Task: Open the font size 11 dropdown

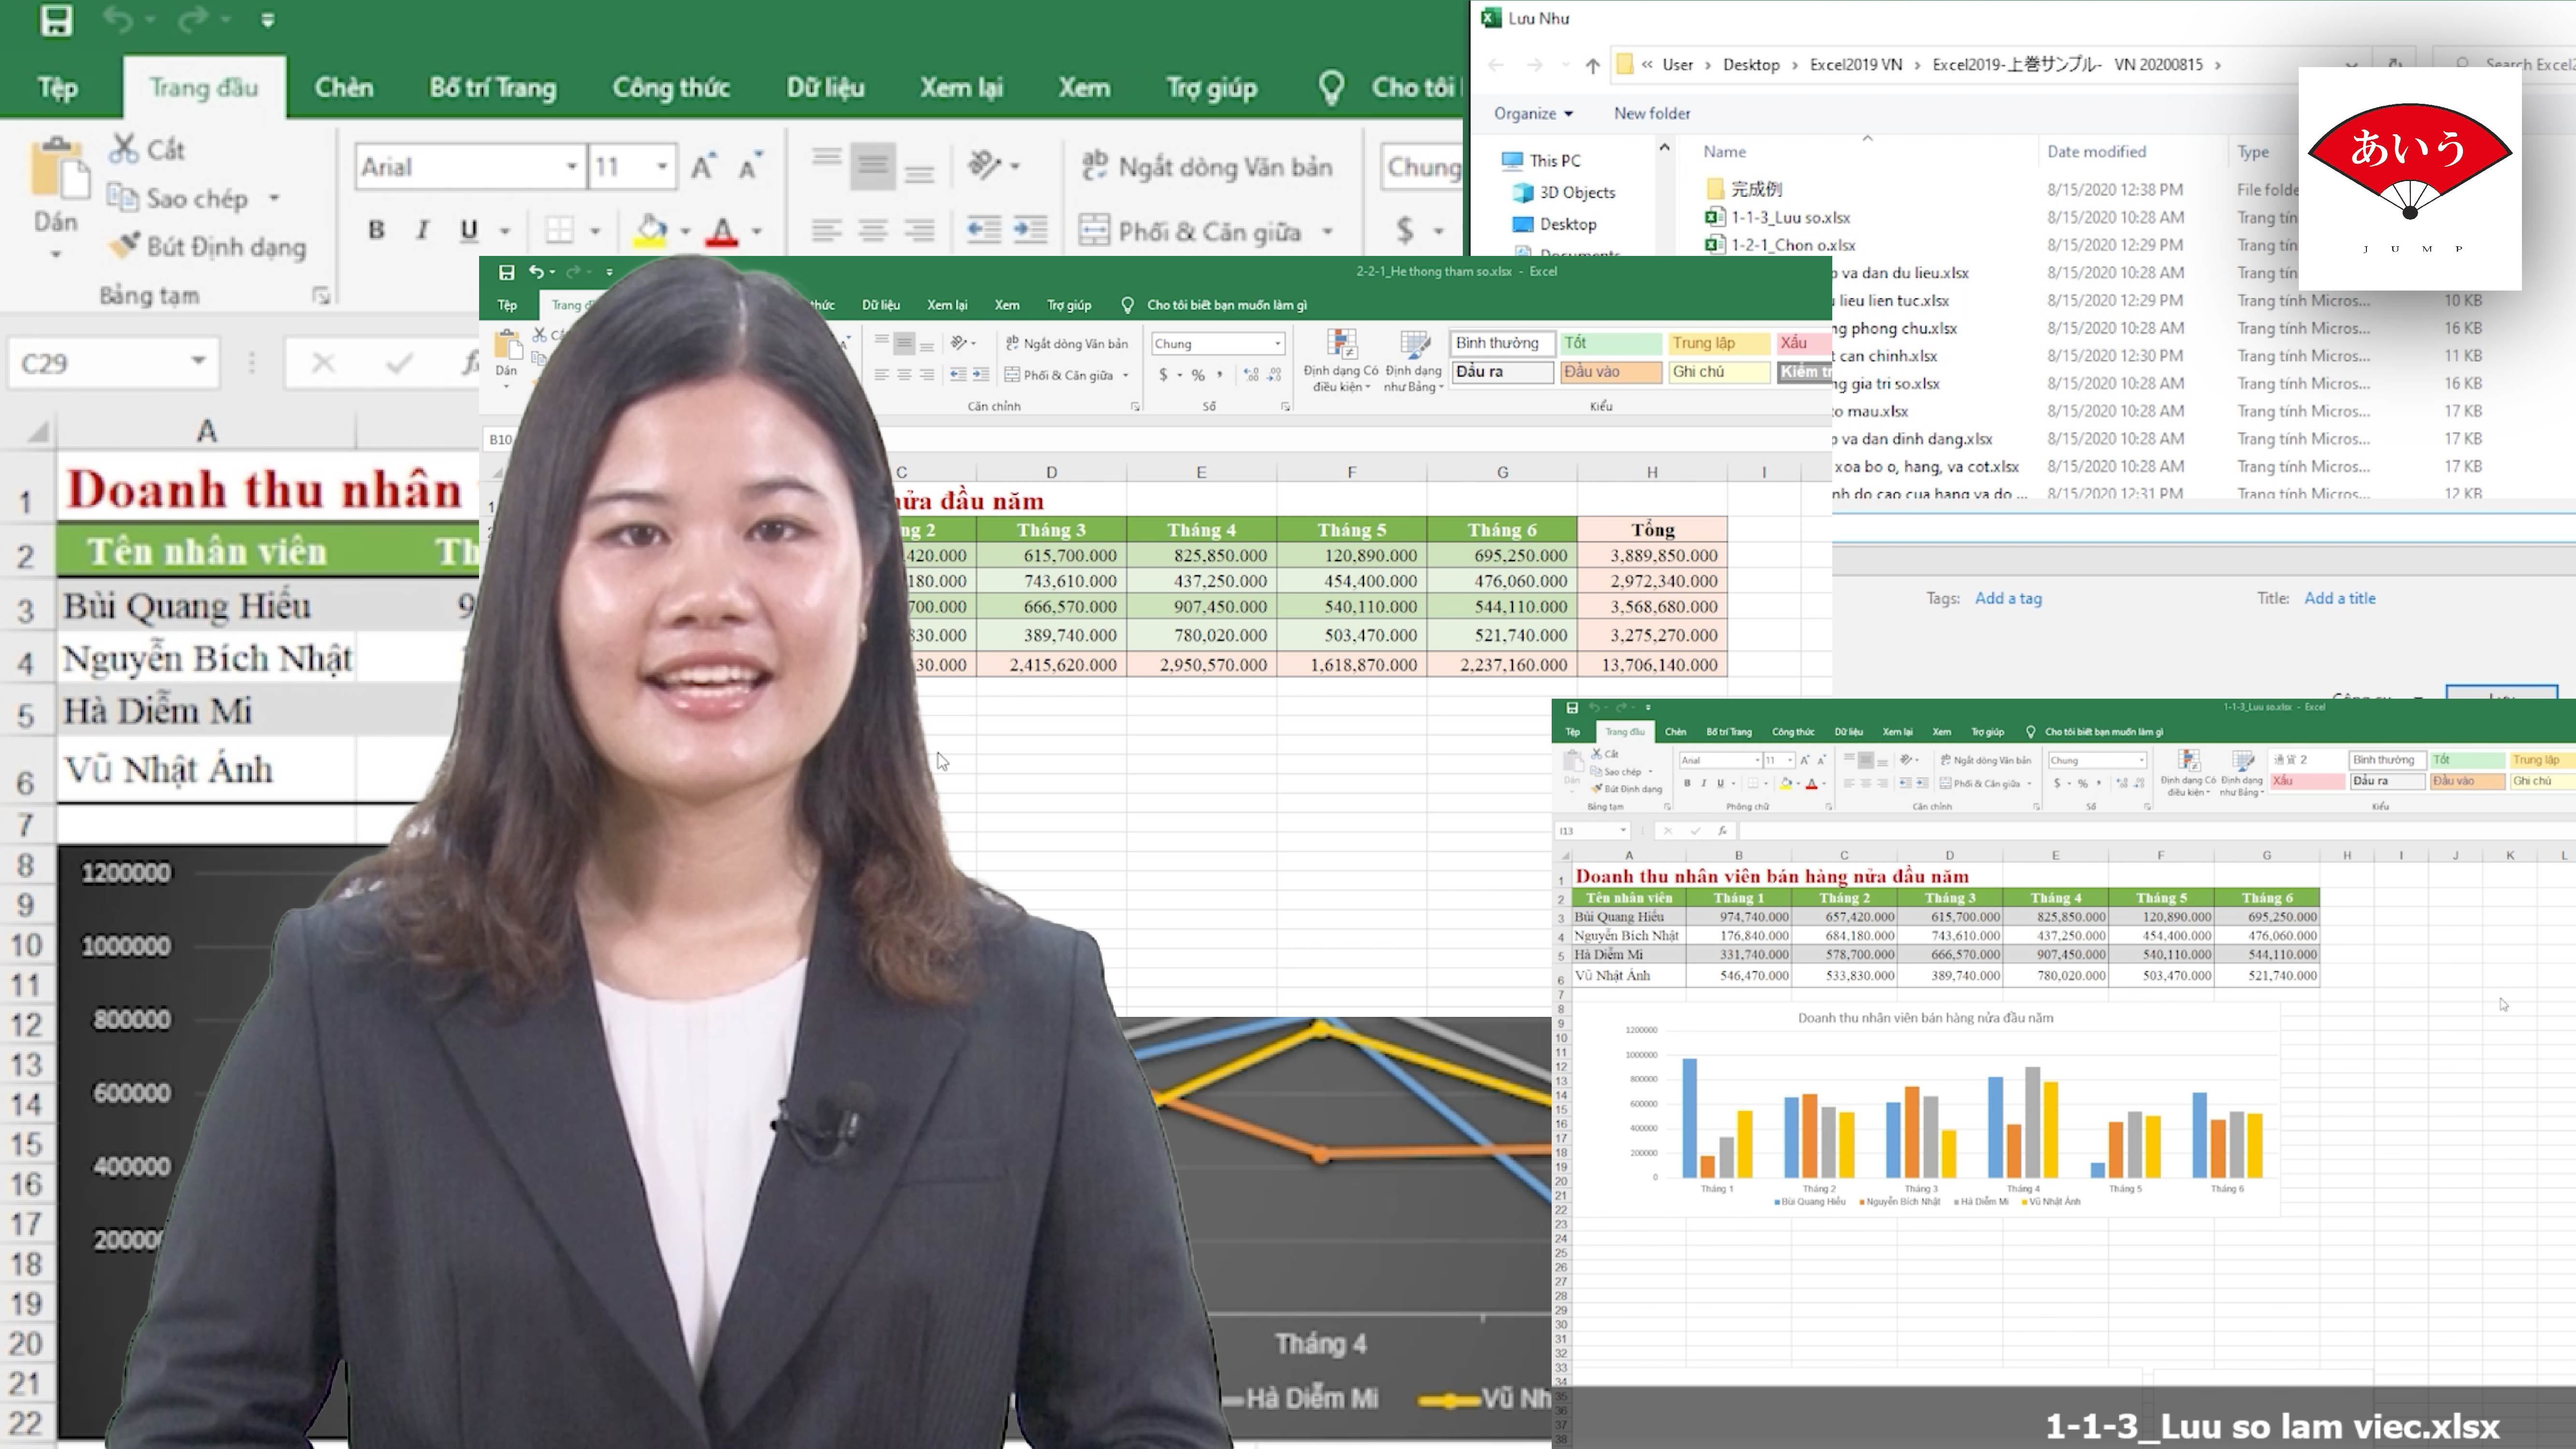Action: point(661,166)
